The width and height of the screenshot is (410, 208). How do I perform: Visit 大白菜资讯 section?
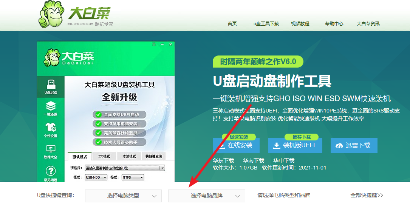(368, 23)
